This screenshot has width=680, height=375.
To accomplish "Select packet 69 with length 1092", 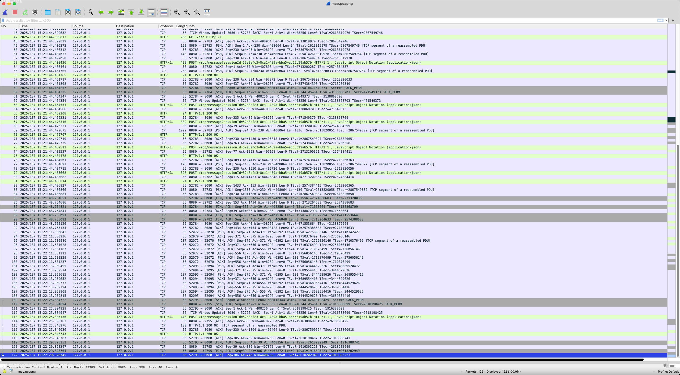I will click(x=334, y=130).
